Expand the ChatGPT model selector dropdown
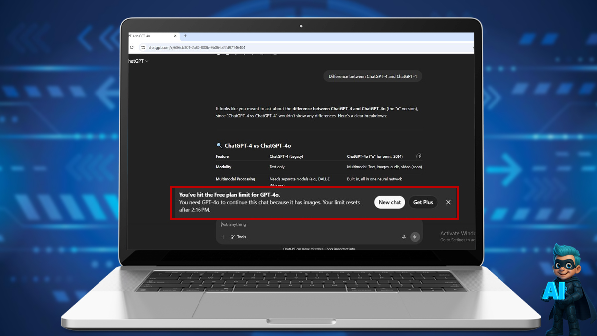Viewport: 597px width, 336px height. pos(138,61)
